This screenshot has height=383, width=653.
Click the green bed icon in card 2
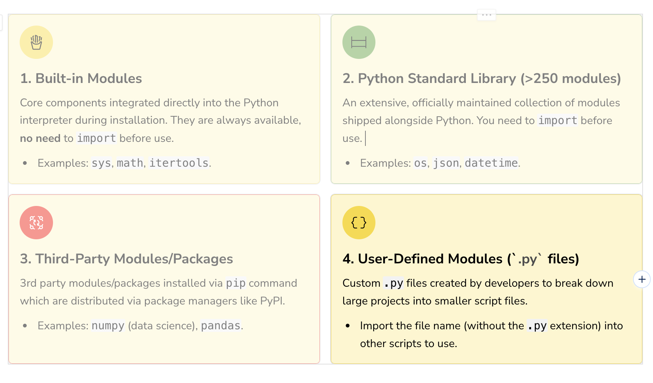359,42
